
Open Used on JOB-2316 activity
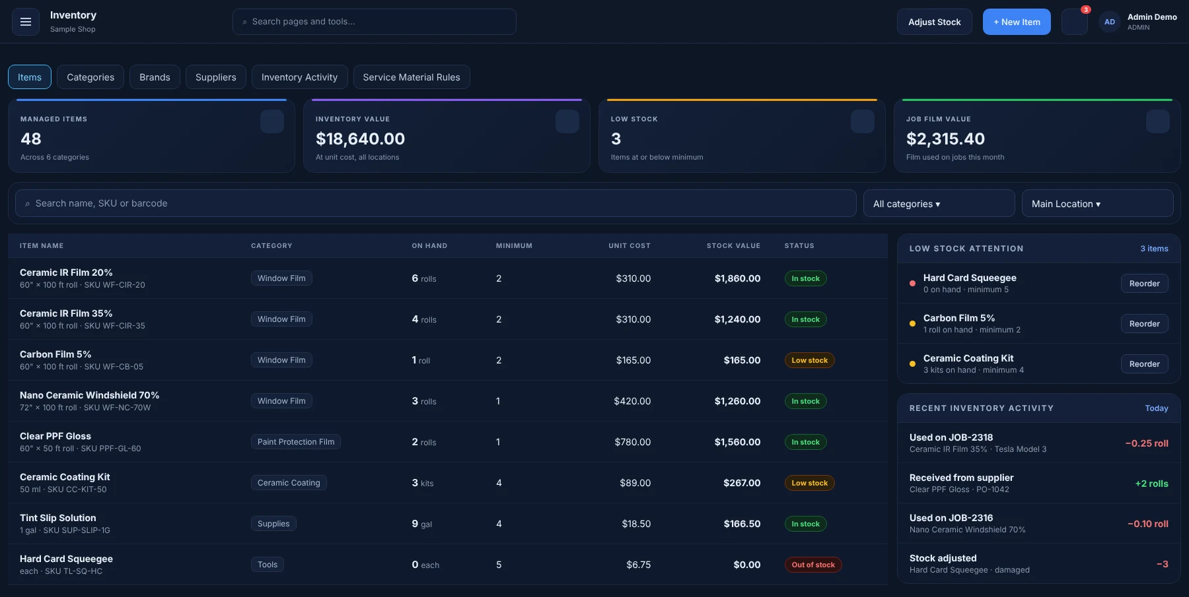1038,523
